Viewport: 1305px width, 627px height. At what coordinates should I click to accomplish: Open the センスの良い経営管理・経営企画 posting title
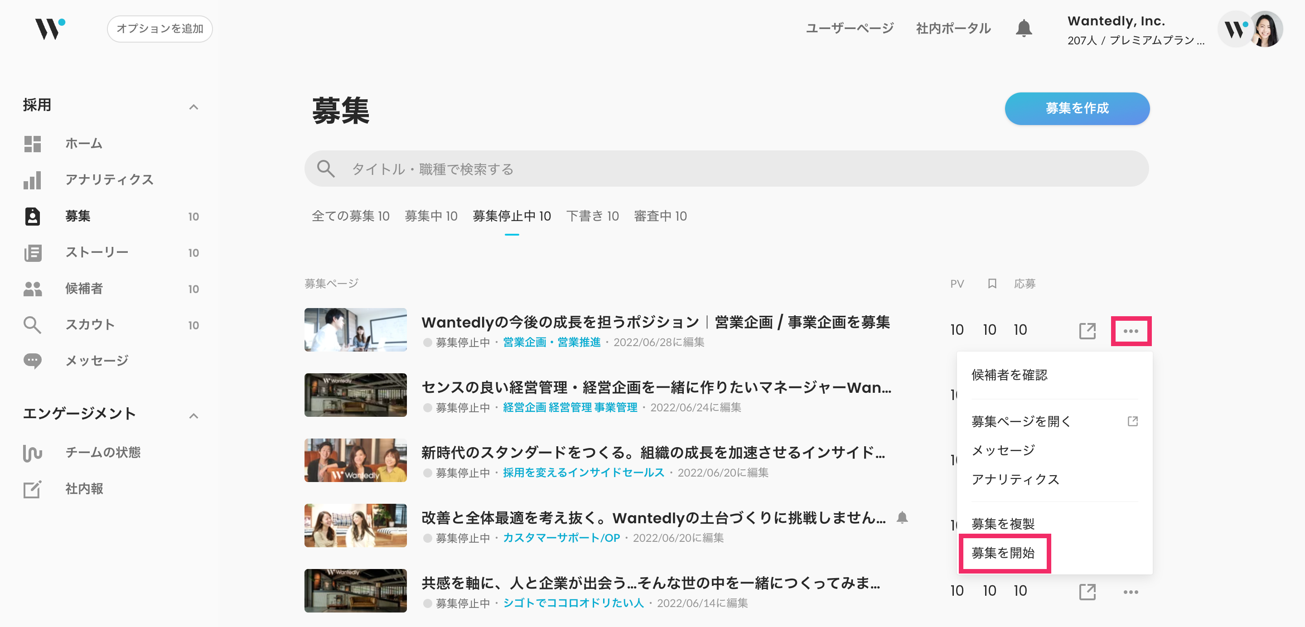[x=656, y=387]
